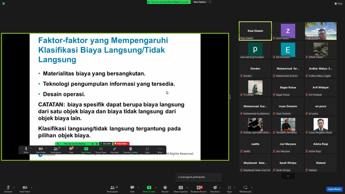Select Bagas Rotua's tile
The width and height of the screenshot is (345, 194).
(x=288, y=87)
